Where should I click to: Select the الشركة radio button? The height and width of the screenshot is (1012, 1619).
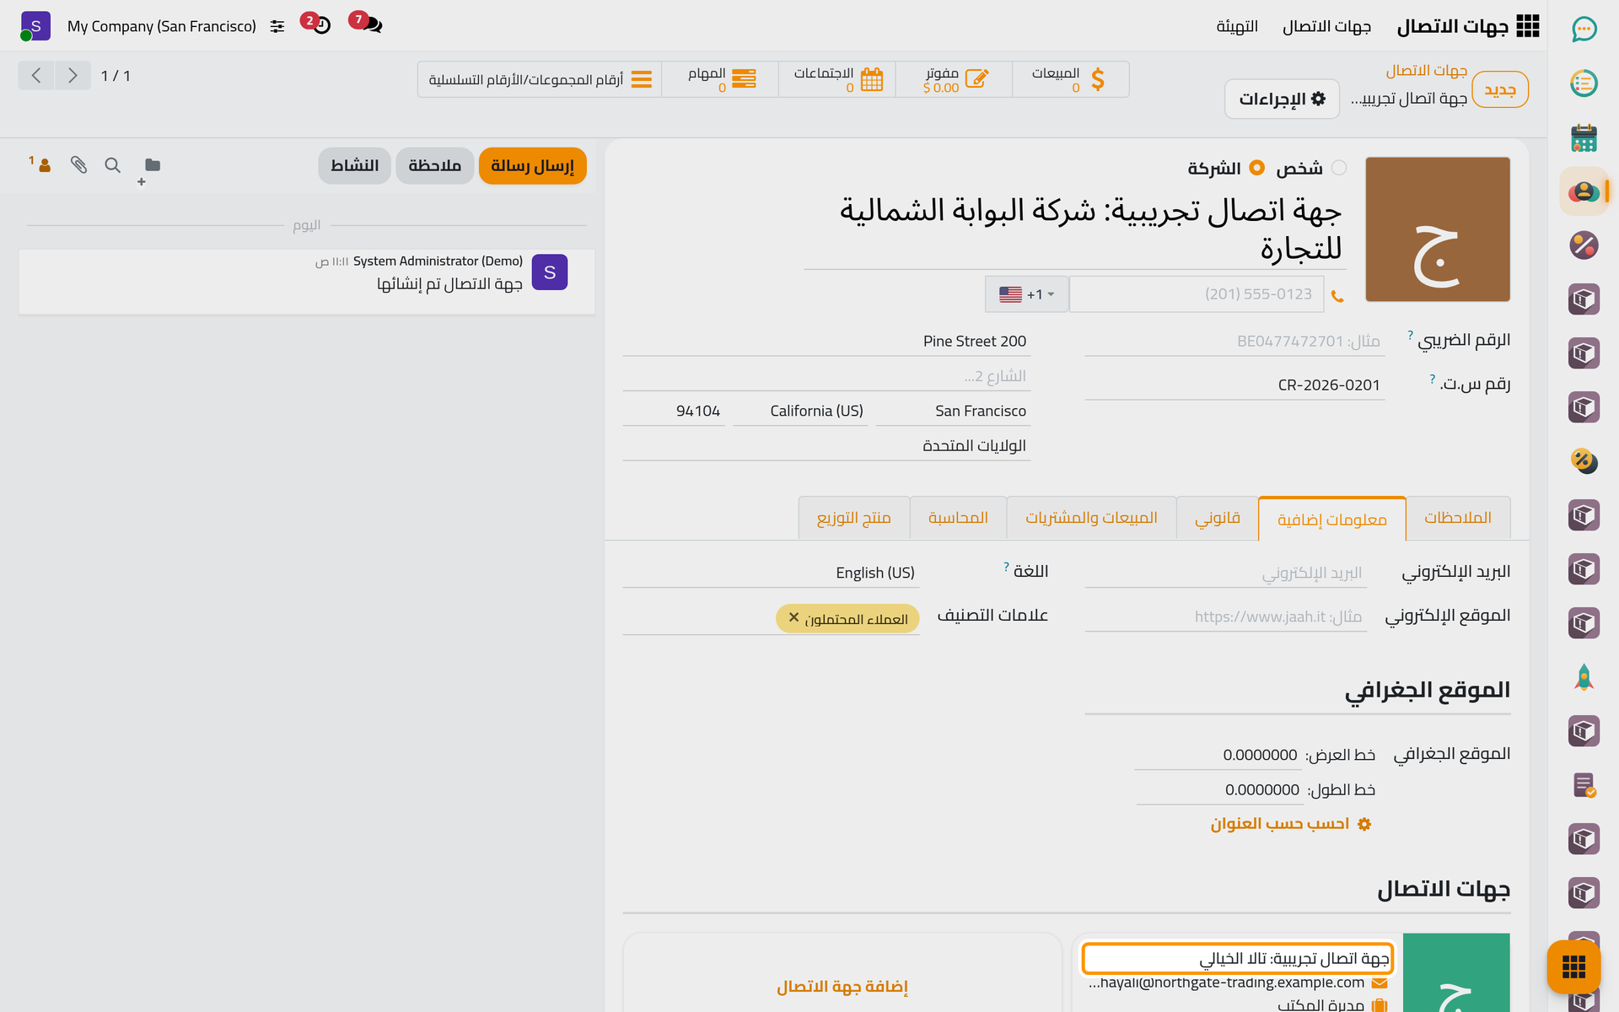pos(1256,168)
